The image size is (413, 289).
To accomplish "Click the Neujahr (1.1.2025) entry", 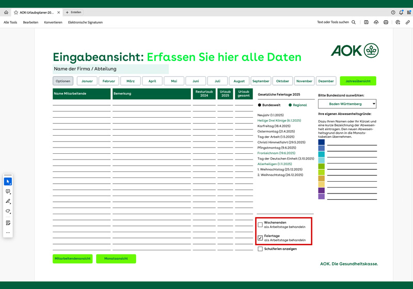I will pyautogui.click(x=271, y=115).
